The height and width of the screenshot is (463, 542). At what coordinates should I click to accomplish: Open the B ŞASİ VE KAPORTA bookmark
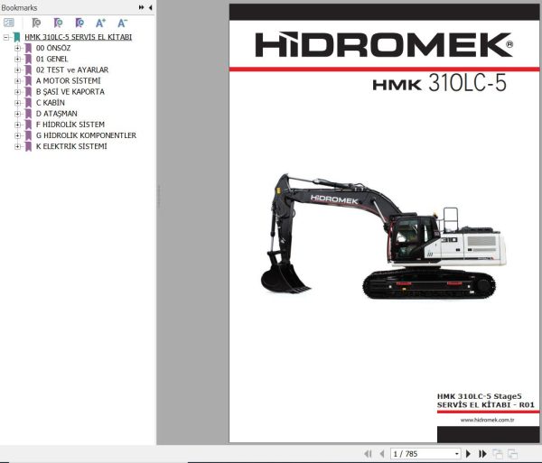70,91
